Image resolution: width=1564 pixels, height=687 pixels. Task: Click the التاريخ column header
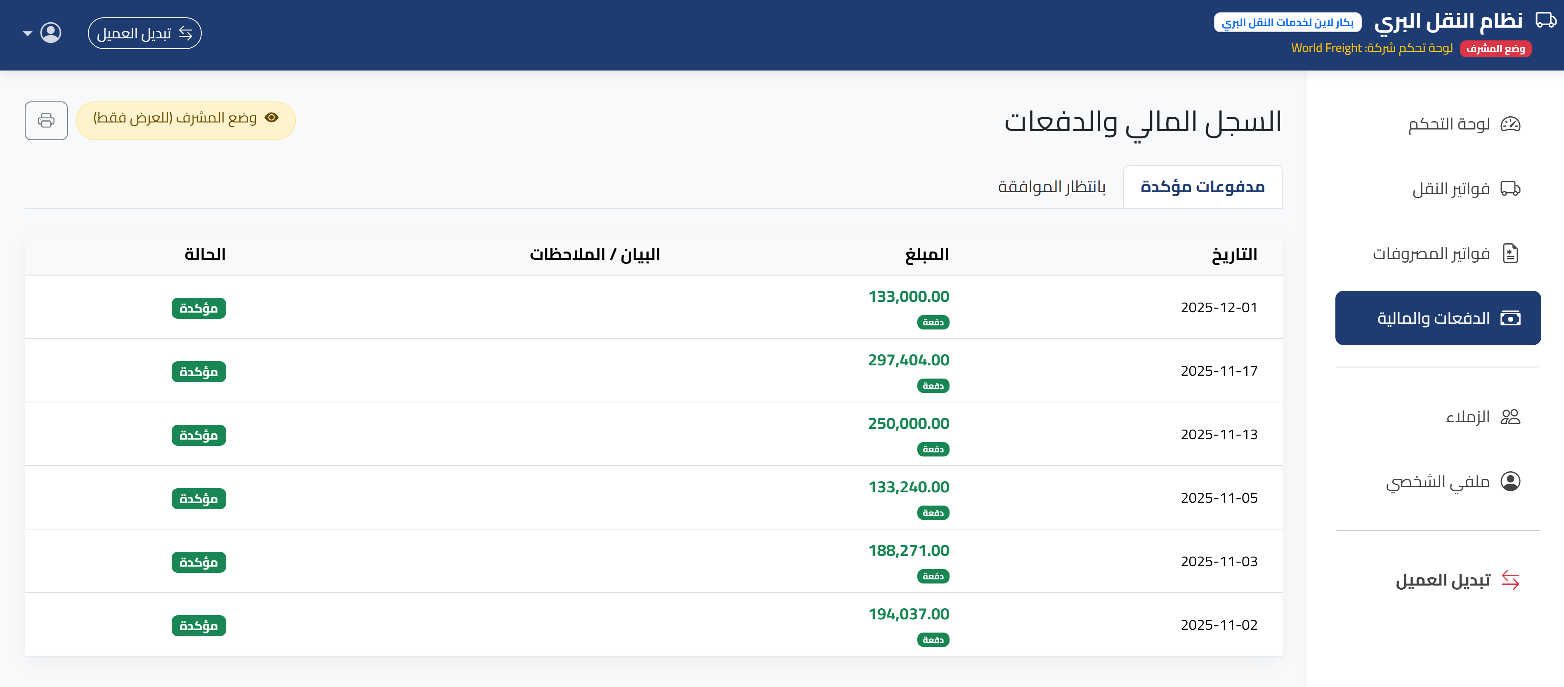point(1234,255)
